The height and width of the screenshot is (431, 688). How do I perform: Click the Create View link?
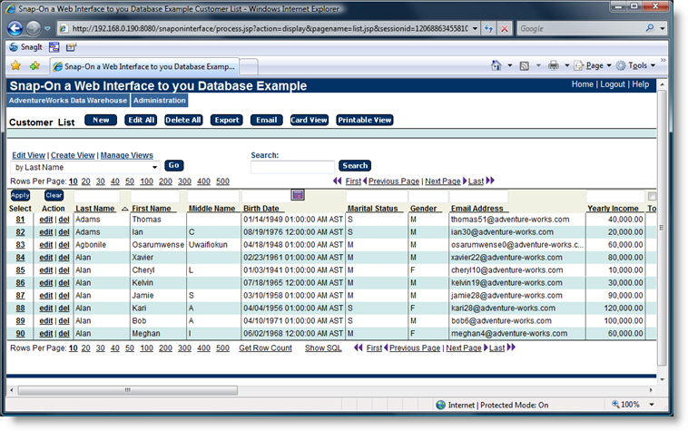(x=73, y=155)
